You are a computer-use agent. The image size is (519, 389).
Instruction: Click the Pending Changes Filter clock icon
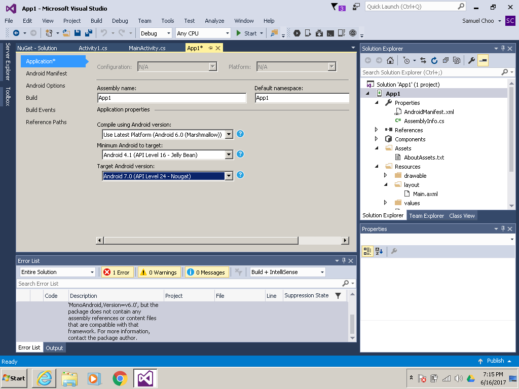[x=406, y=60]
